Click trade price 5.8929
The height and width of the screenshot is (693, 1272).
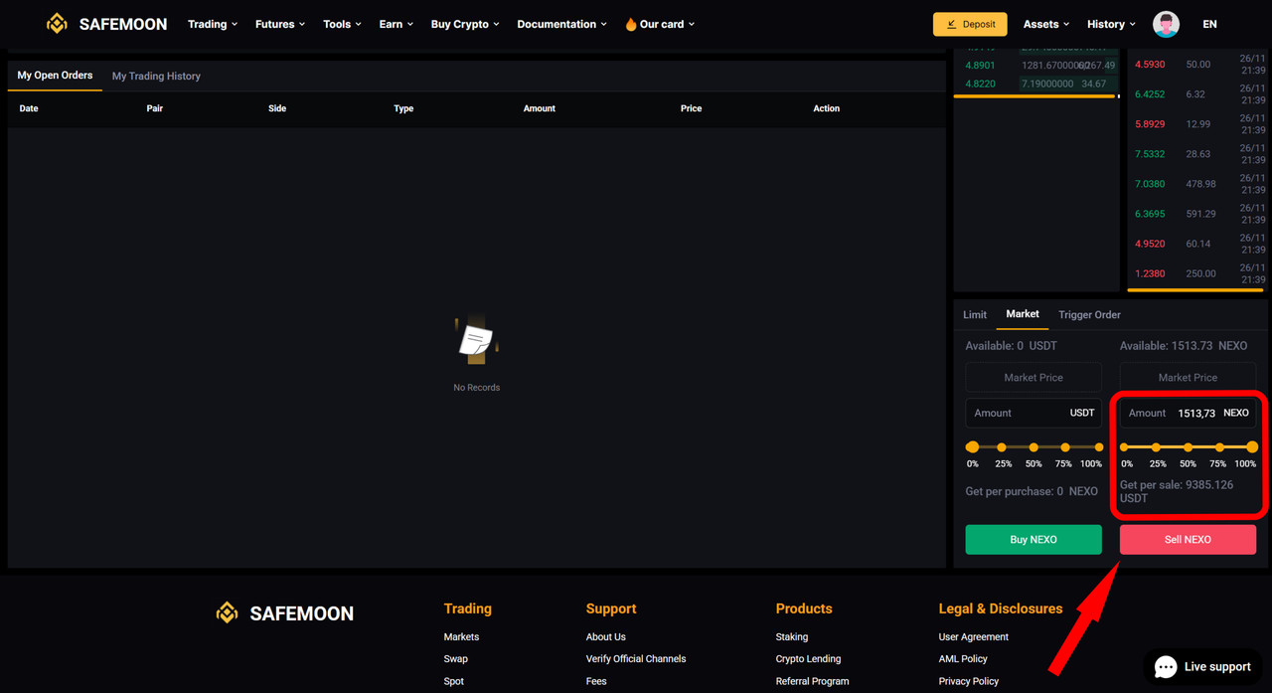pyautogui.click(x=1150, y=124)
